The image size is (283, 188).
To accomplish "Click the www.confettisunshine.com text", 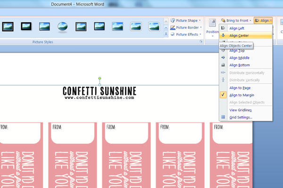I will pos(100,98).
